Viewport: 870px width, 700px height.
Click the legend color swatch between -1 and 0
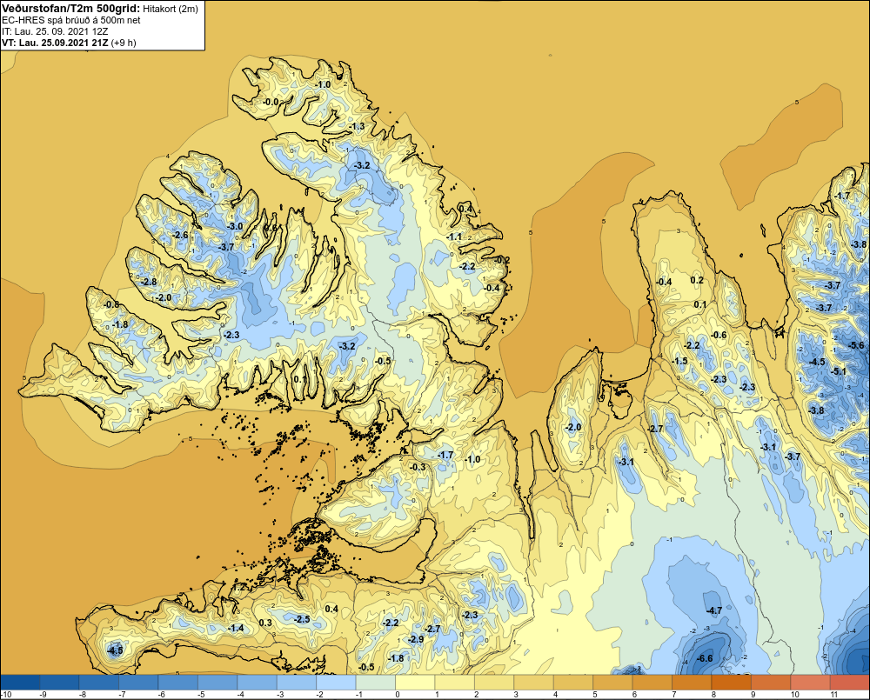tap(376, 683)
